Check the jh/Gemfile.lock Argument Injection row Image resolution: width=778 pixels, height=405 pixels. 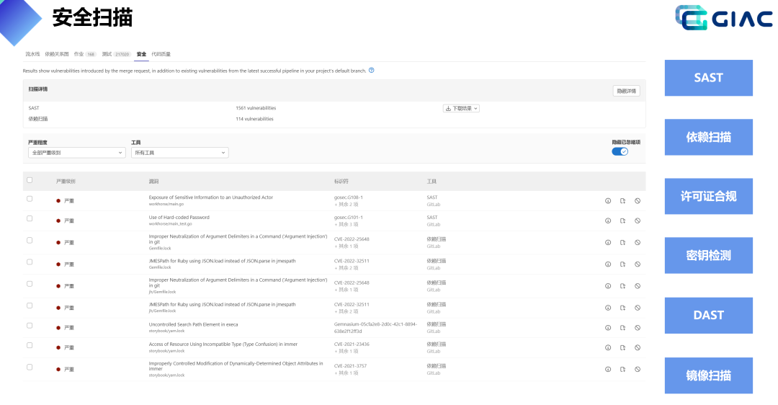[30, 284]
